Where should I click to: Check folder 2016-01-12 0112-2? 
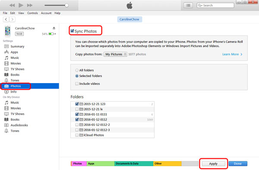[x=77, y=125]
